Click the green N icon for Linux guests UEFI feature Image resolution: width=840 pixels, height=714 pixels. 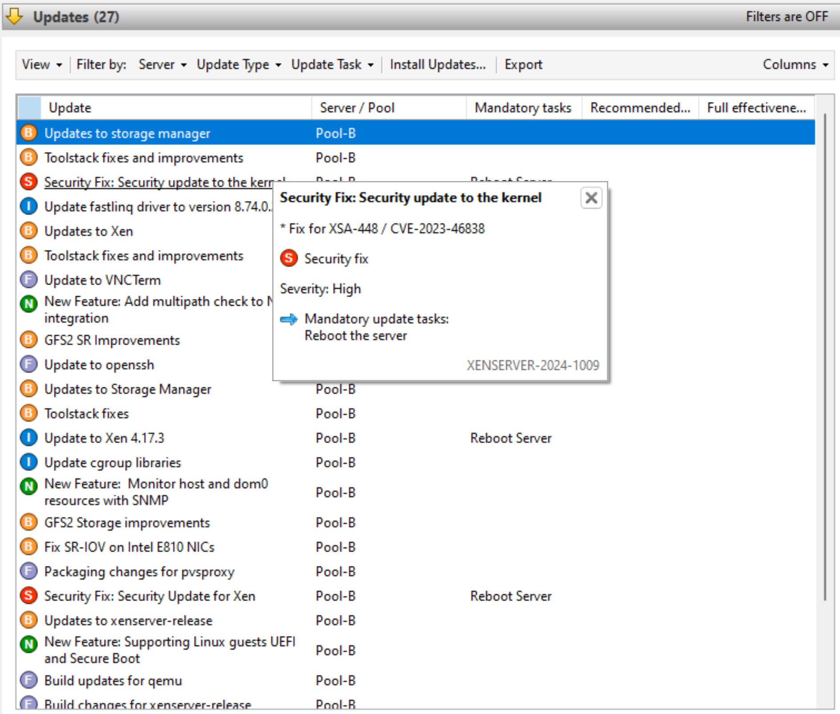(x=28, y=644)
